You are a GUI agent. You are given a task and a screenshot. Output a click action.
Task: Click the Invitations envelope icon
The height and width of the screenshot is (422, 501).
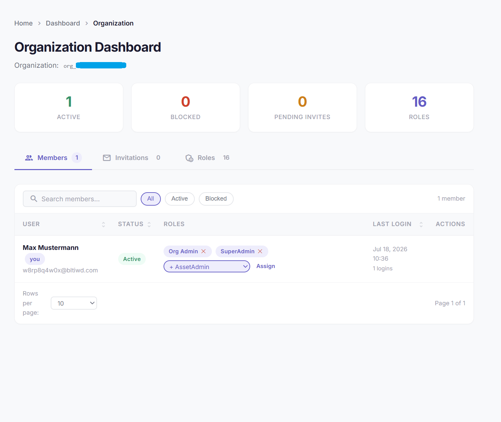(x=107, y=158)
